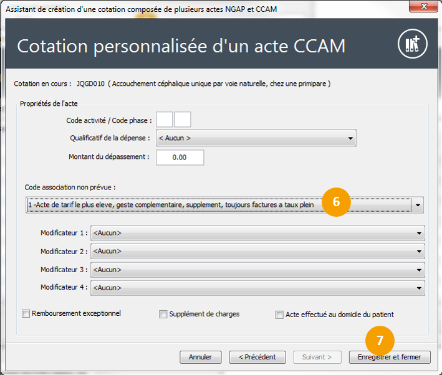Open the Modificateur 1 dropdown
This screenshot has width=442, height=375.
point(257,233)
